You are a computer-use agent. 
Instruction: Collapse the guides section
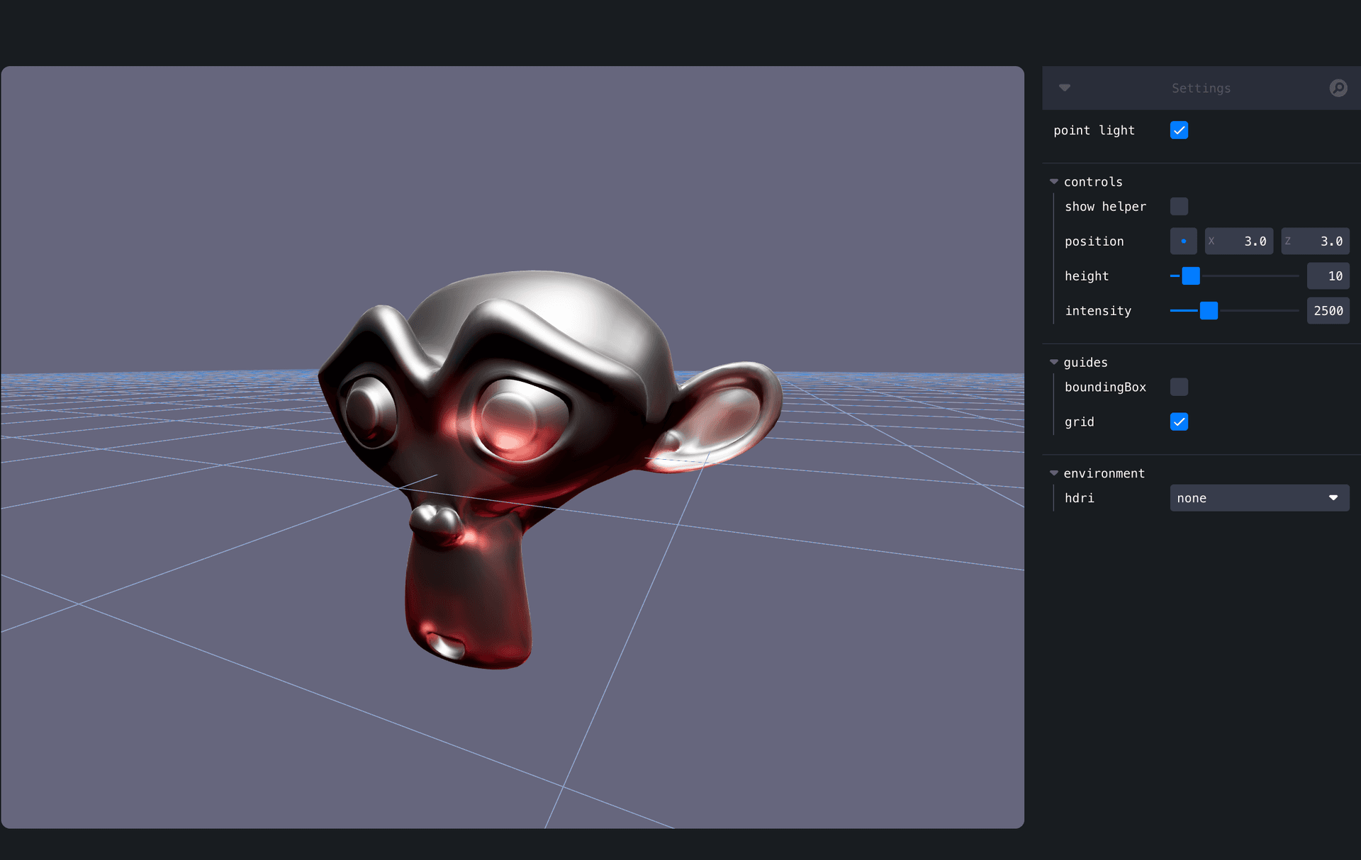[1053, 361]
